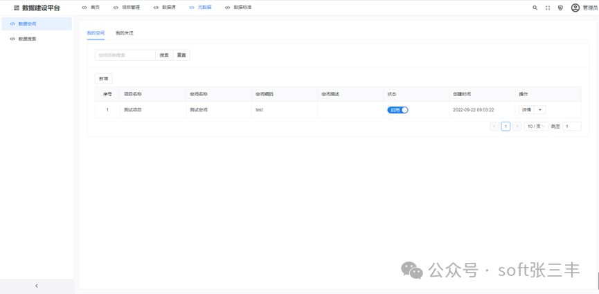This screenshot has width=599, height=294.
Task: Switch to the 我的关注 tab
Action: click(125, 33)
